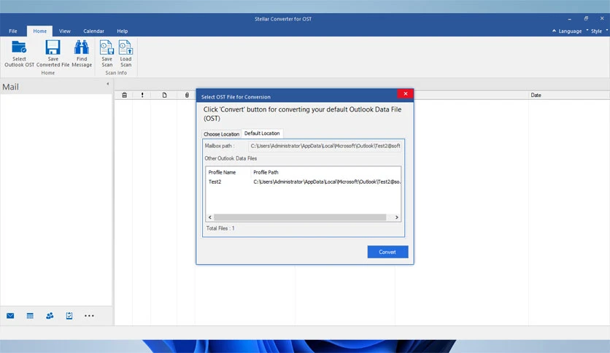The height and width of the screenshot is (353, 610).
Task: Click the Mail pane heading
Action: [10, 87]
